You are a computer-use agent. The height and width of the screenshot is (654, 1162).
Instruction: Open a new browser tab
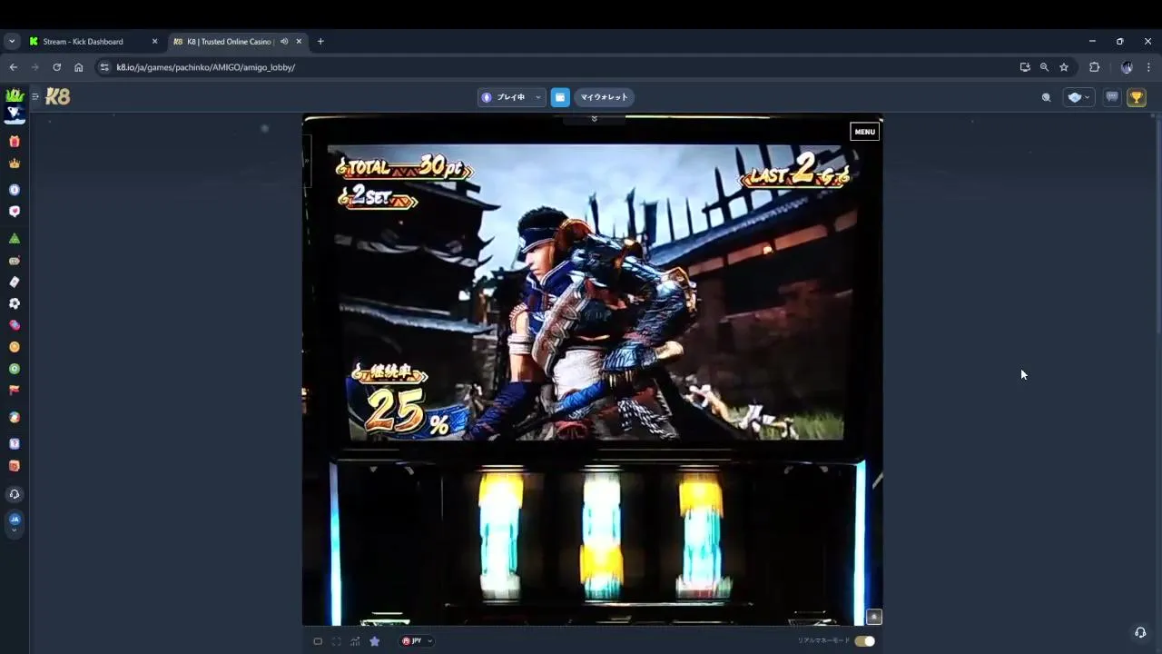pyautogui.click(x=320, y=42)
